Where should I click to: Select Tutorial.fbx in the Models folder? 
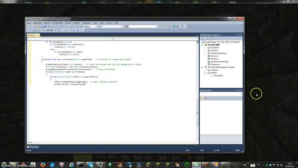tap(218, 76)
